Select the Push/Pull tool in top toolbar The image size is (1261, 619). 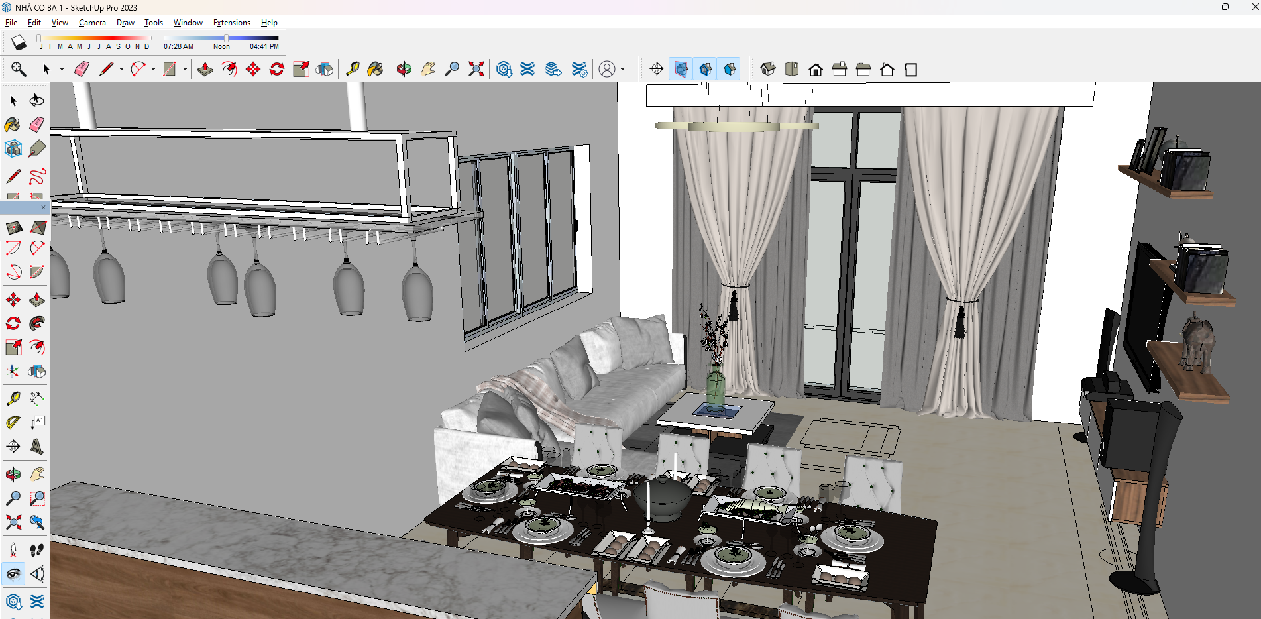click(x=205, y=69)
